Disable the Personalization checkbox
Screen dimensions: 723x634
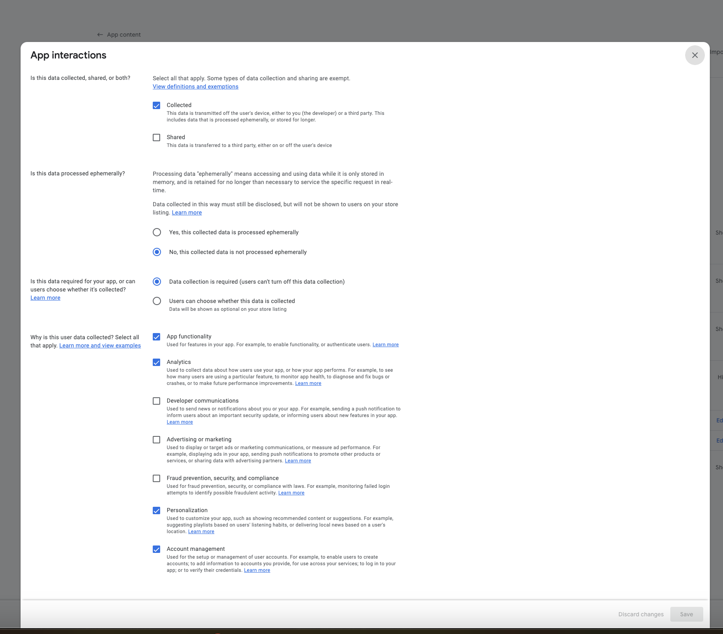click(156, 510)
